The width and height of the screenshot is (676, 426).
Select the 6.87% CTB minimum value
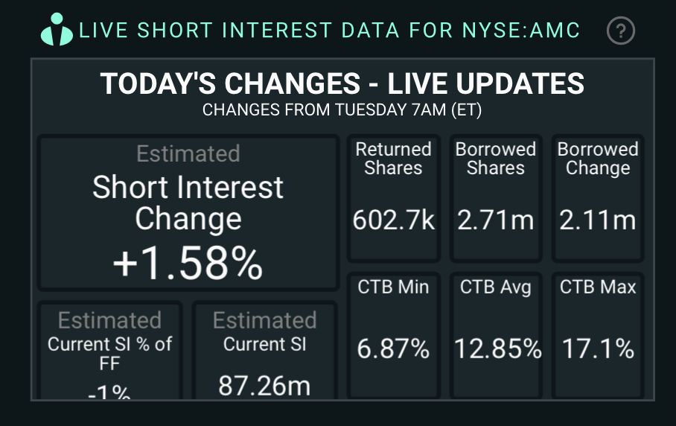coord(393,349)
